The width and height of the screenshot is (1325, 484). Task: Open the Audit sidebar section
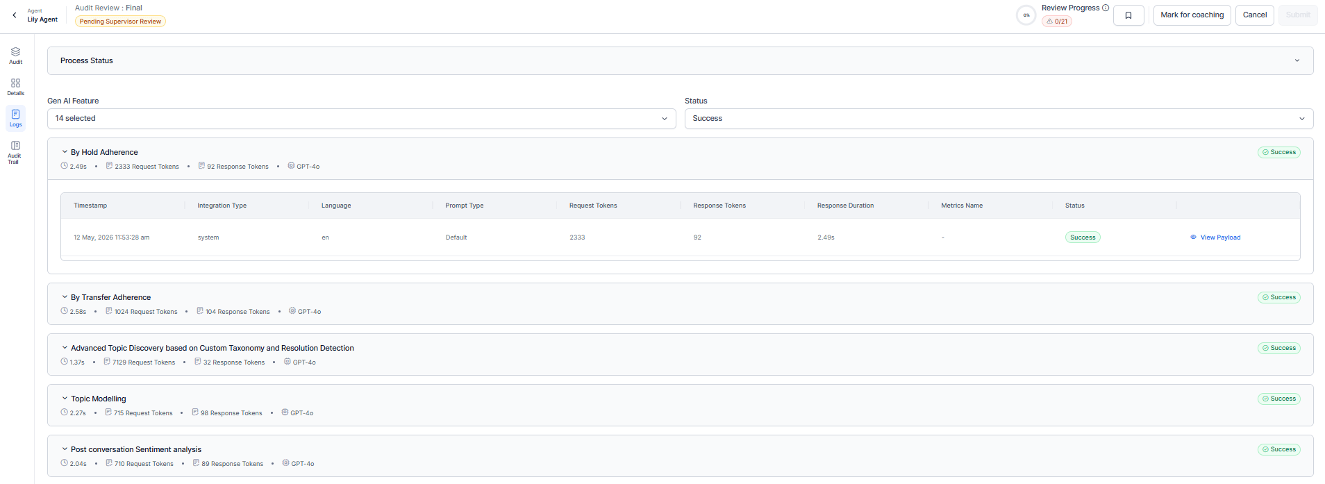pyautogui.click(x=15, y=56)
